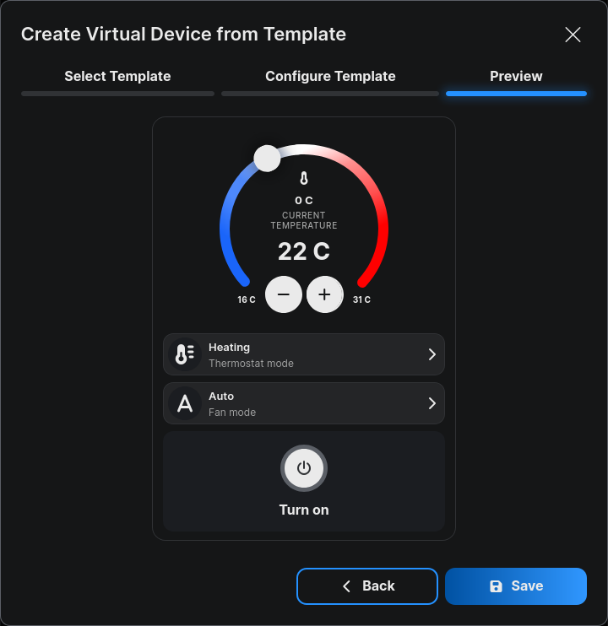
Task: Go back with the Back button
Action: pos(367,586)
